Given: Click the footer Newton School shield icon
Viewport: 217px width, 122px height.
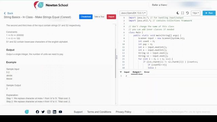Looking at the screenshot, I should [27, 112].
